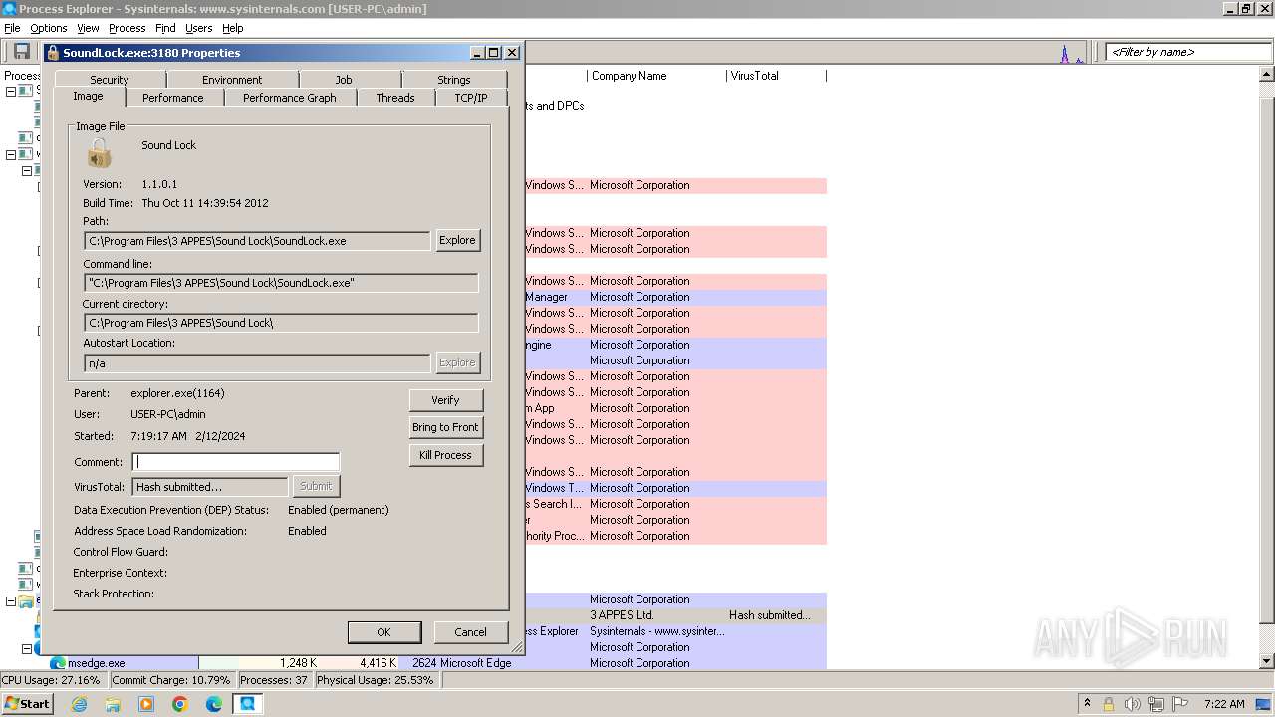Open the Find menu
This screenshot has width=1275, height=717.
(x=165, y=28)
